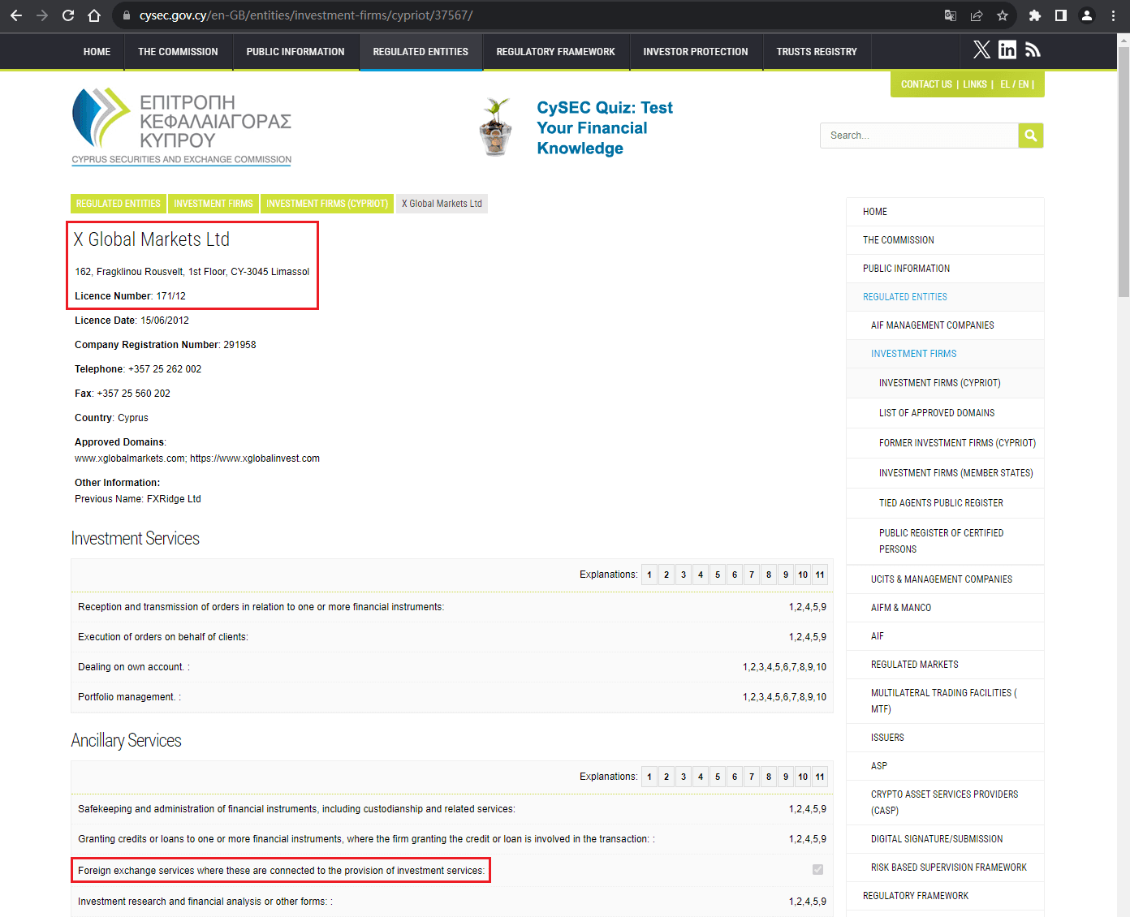Click the address bar URL
Screen dimensions: 1130x917
coord(306,15)
